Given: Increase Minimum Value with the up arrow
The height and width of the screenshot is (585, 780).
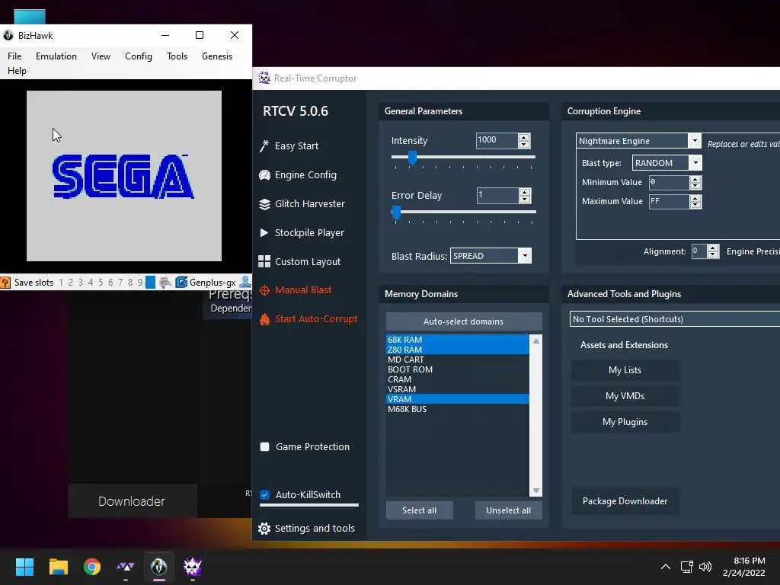Looking at the screenshot, I should click(695, 179).
